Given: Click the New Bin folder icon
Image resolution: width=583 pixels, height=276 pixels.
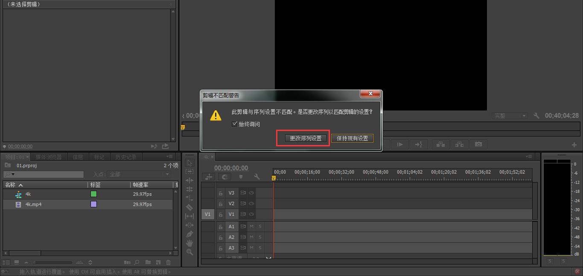Looking at the screenshot, I should 148,262.
